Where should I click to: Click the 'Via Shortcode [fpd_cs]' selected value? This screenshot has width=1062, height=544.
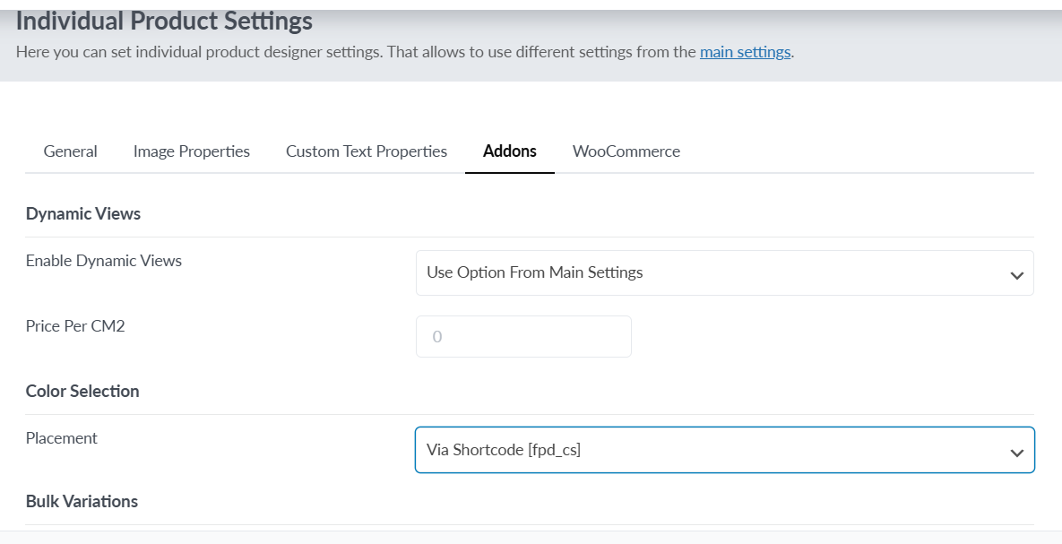(504, 450)
